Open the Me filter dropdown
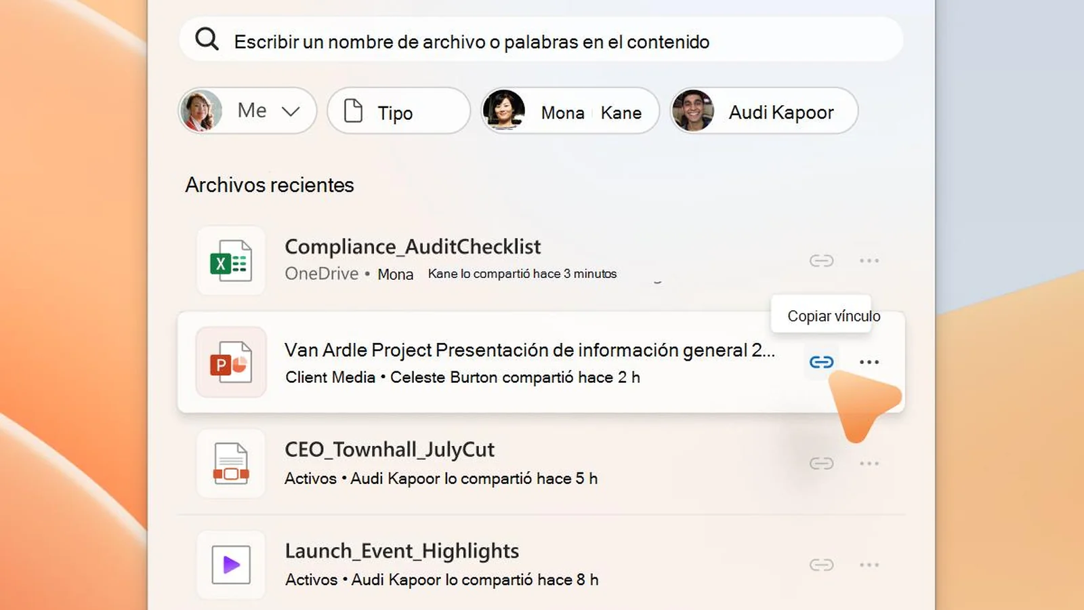Image resolution: width=1084 pixels, height=610 pixels. (247, 110)
